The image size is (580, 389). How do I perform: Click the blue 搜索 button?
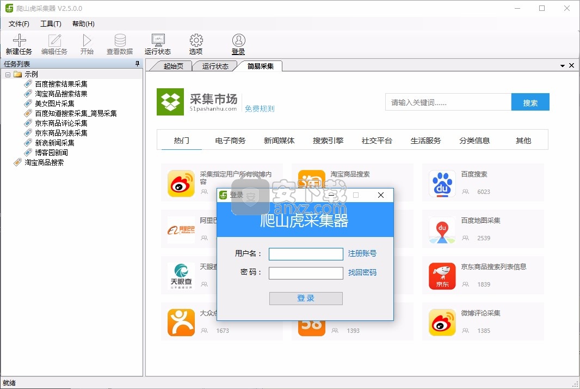(530, 102)
